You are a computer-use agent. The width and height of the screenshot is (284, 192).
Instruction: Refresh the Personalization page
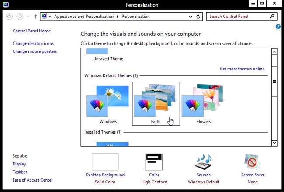tap(198, 17)
